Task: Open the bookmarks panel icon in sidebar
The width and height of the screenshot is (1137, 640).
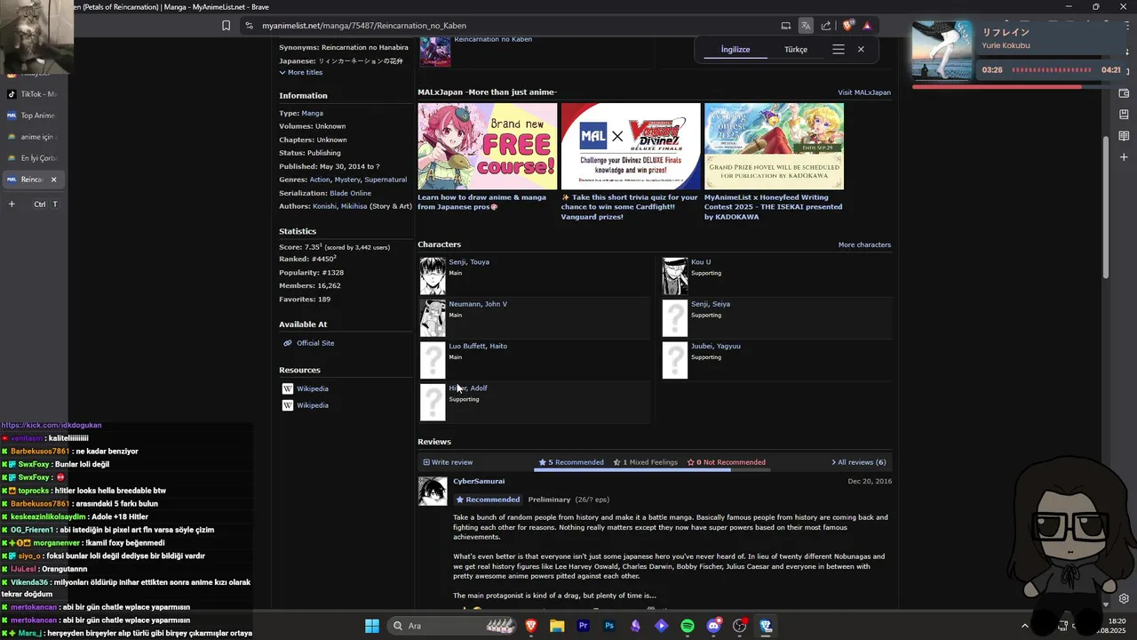Action: pyautogui.click(x=1124, y=115)
